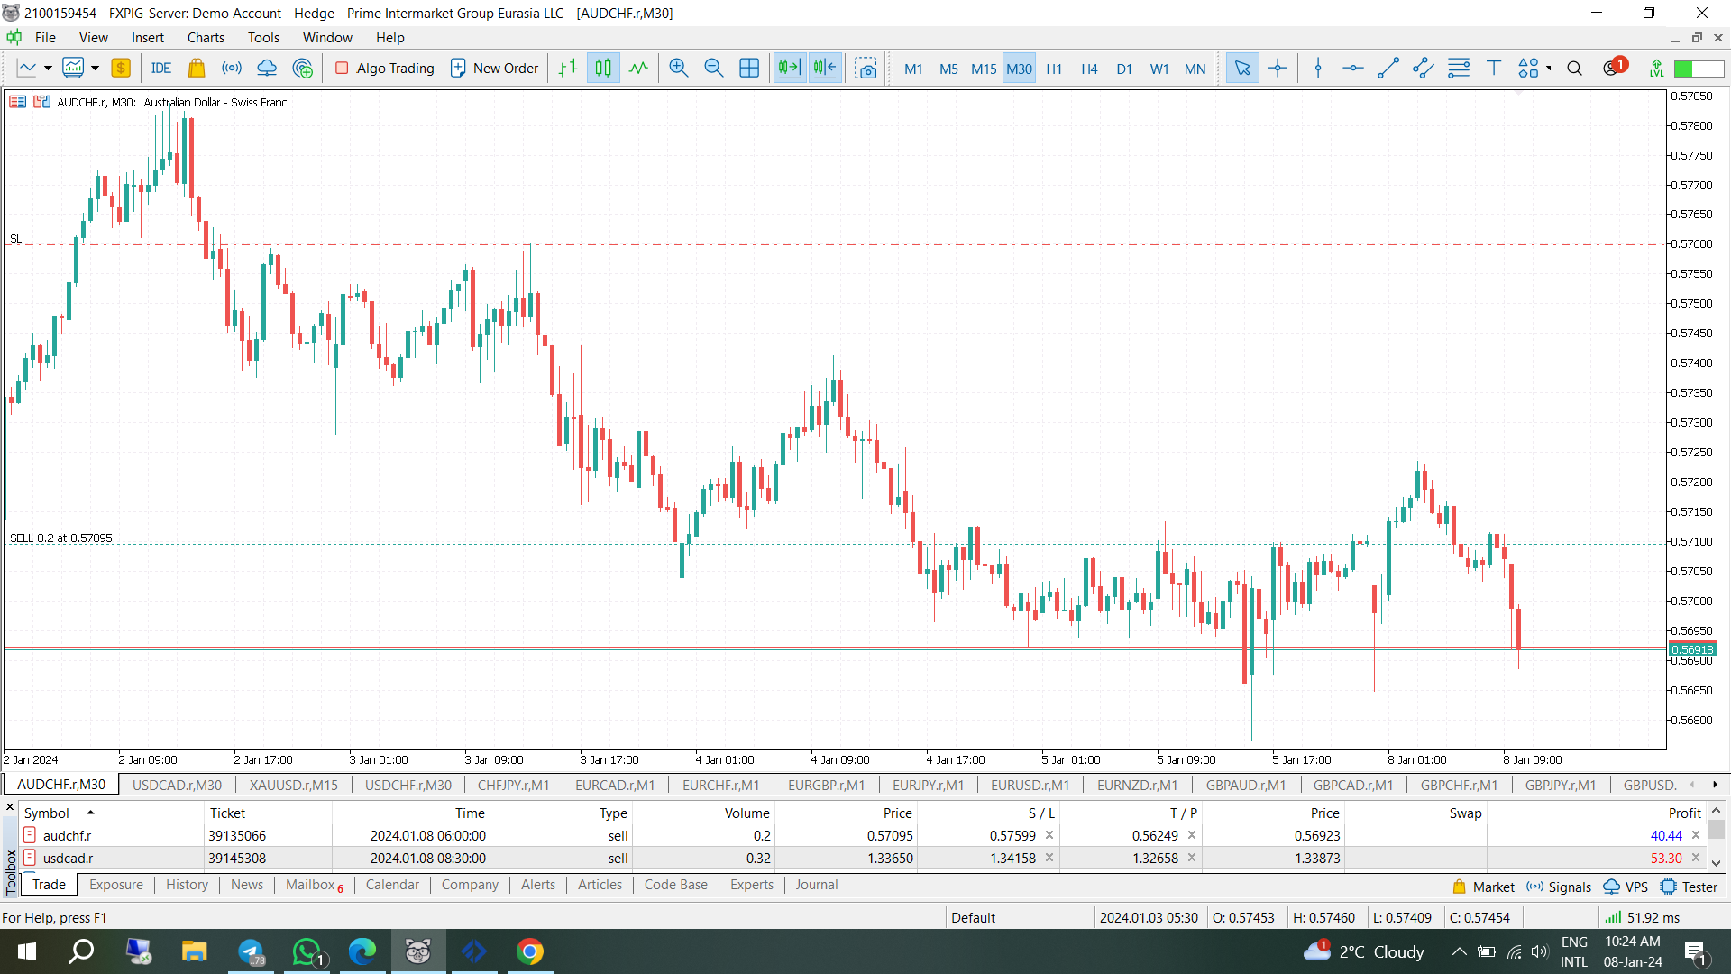Switch timeframe to D1
This screenshot has width=1731, height=974.
[x=1124, y=69]
